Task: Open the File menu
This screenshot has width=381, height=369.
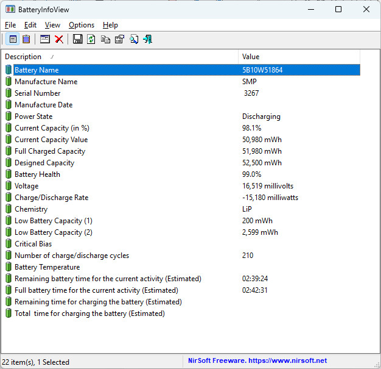Action: [10, 25]
